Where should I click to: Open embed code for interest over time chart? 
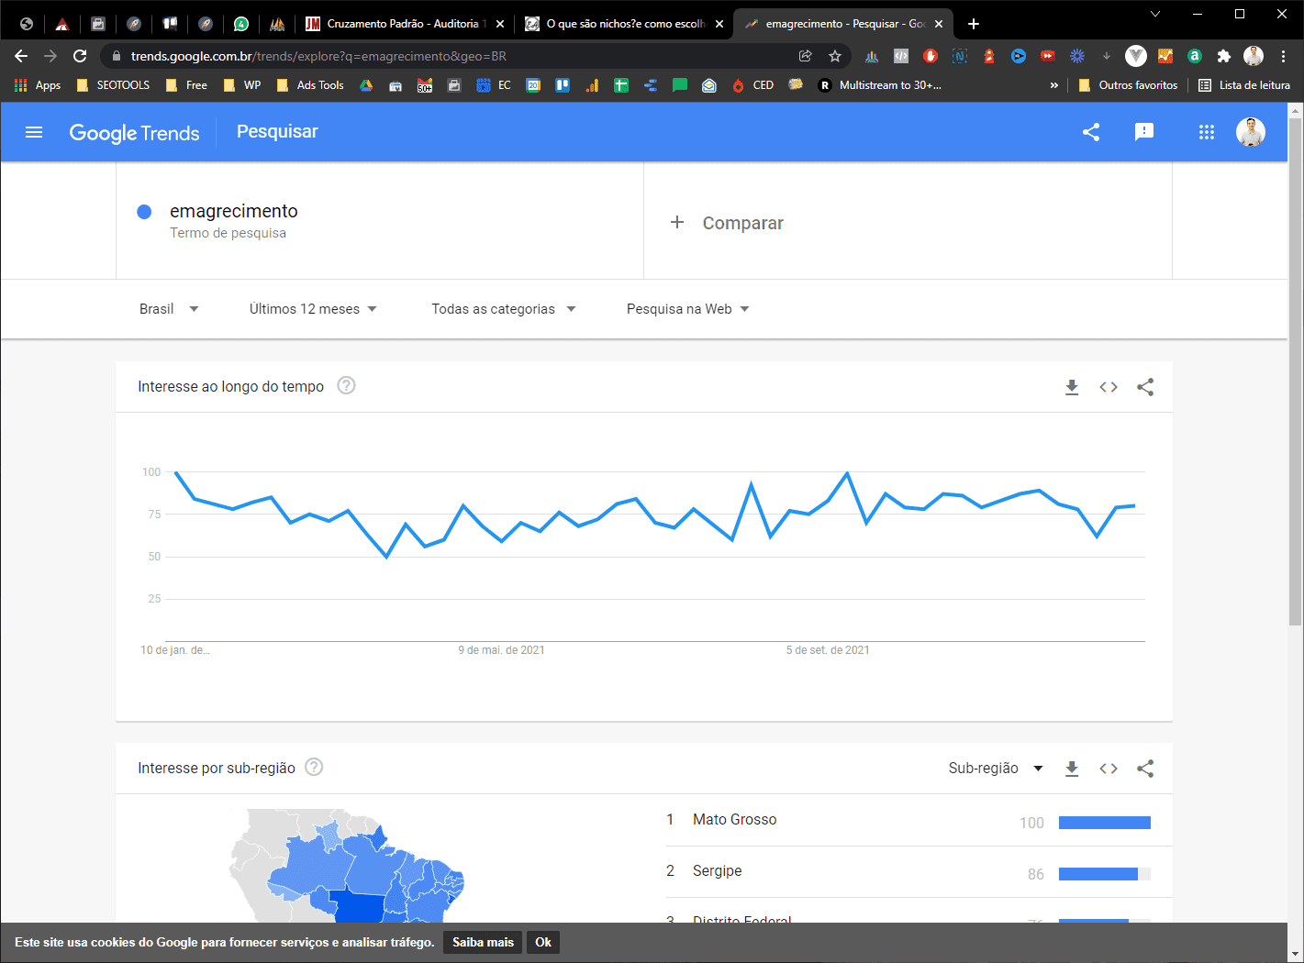click(x=1109, y=387)
